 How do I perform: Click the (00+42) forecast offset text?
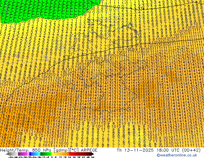(x=191, y=150)
